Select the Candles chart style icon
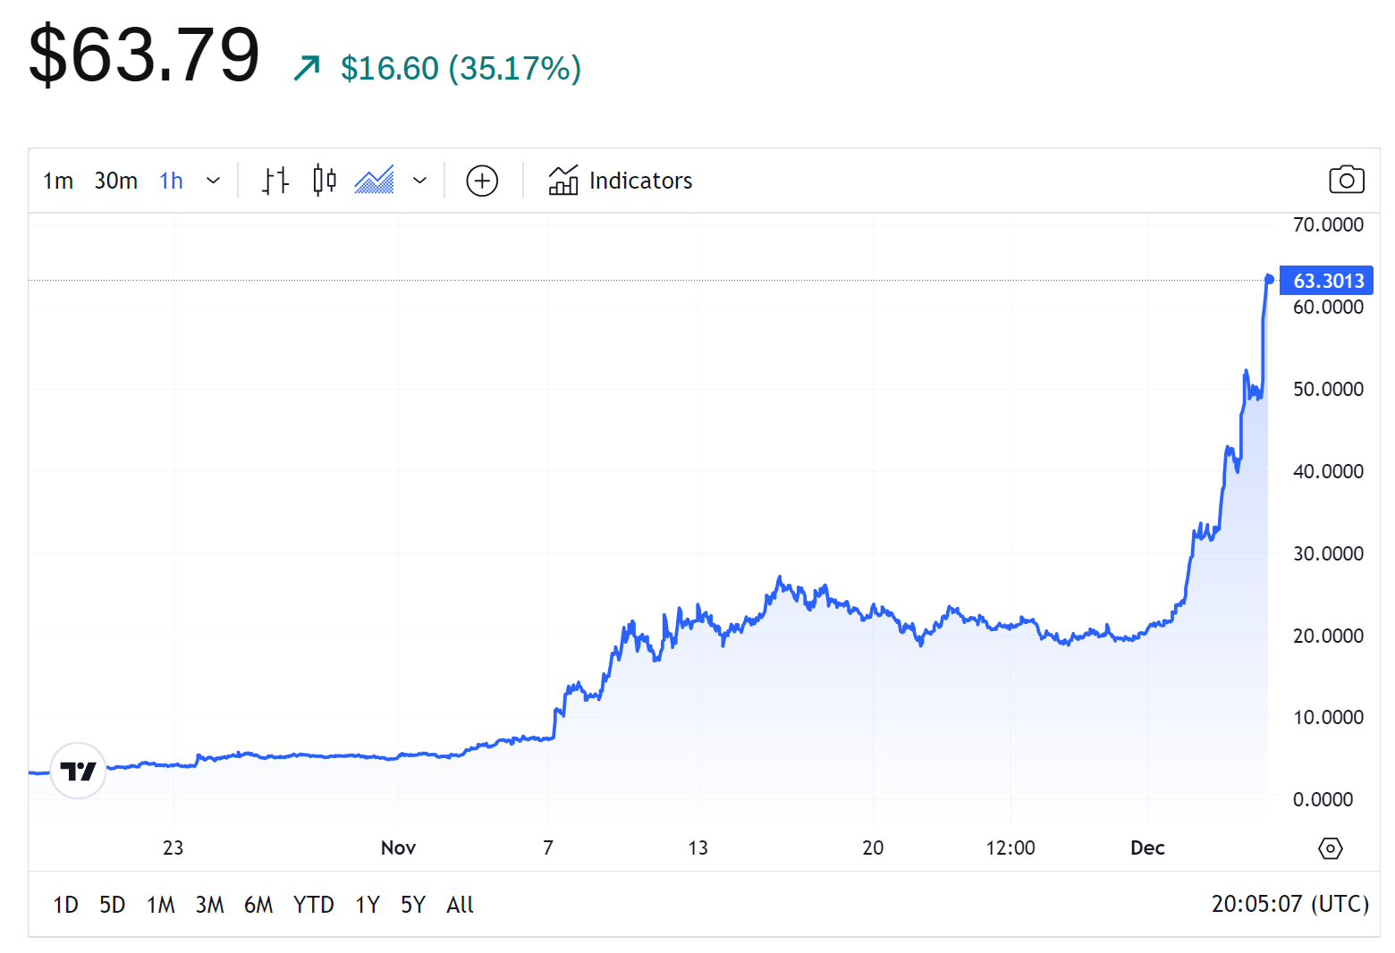 pos(325,181)
